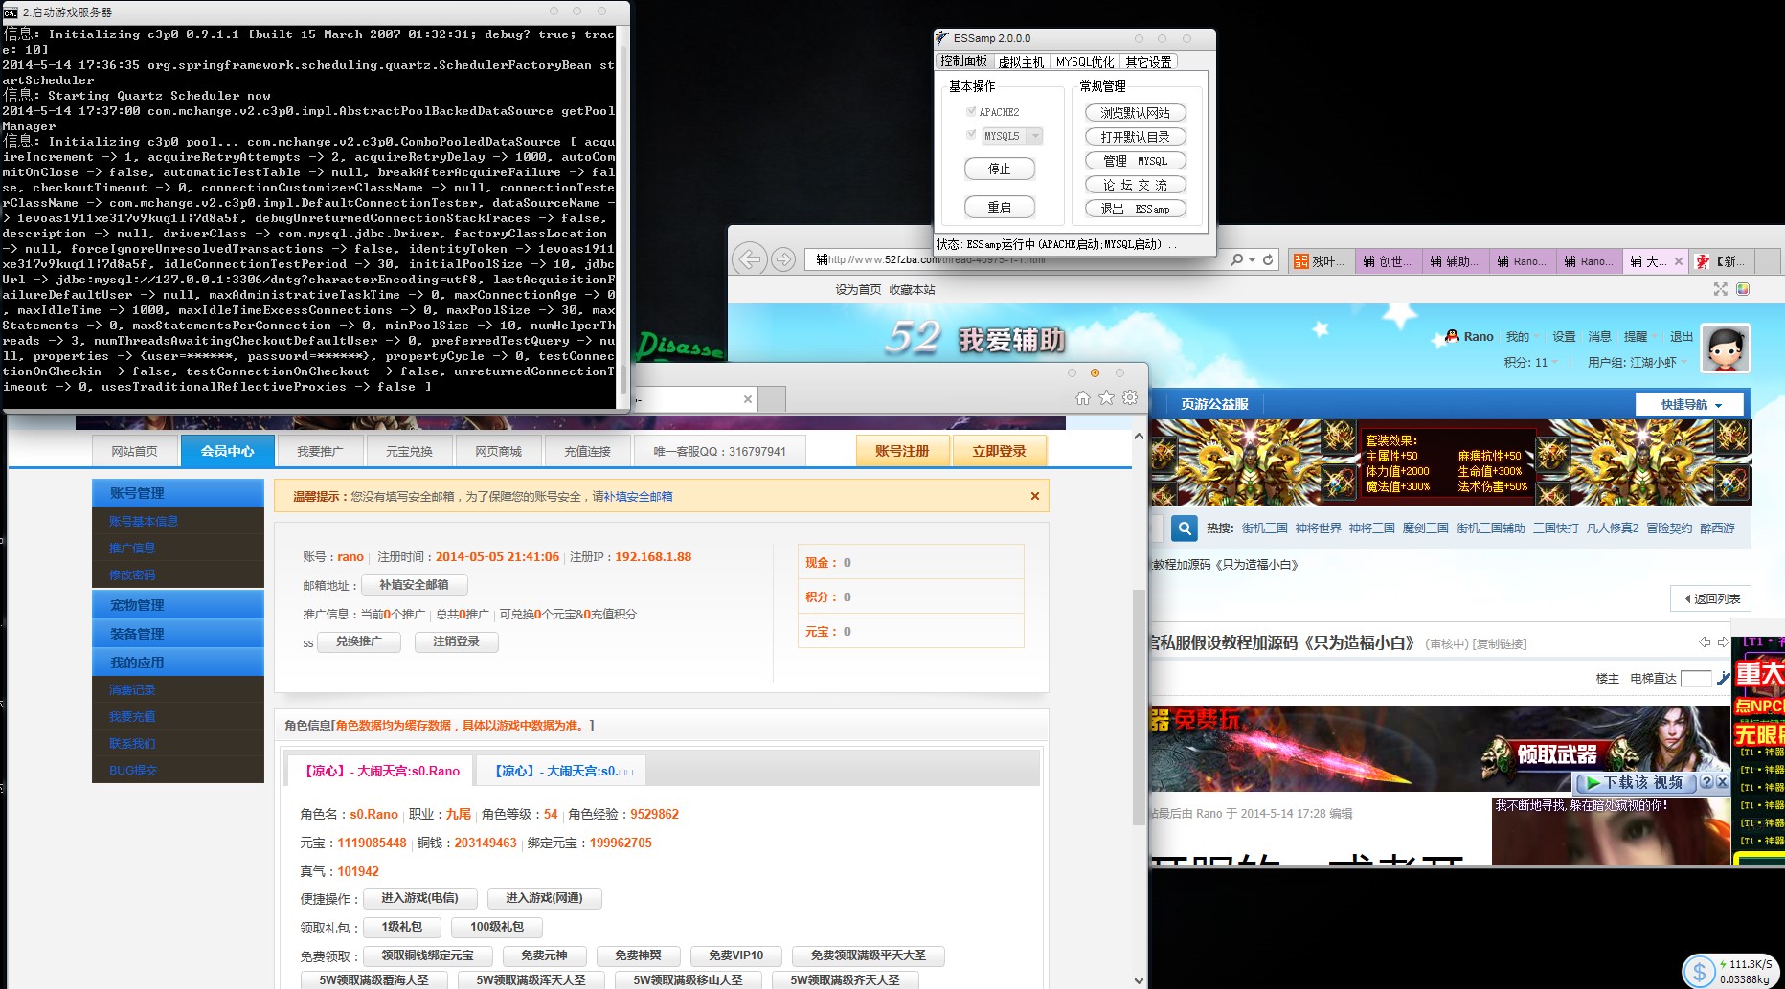Click the front browser vertical scrollbar thumb
Screen dimensions: 1785x989
(x=1139, y=706)
